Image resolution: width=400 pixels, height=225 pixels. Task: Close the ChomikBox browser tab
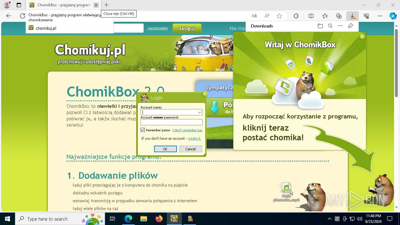tap(96, 5)
